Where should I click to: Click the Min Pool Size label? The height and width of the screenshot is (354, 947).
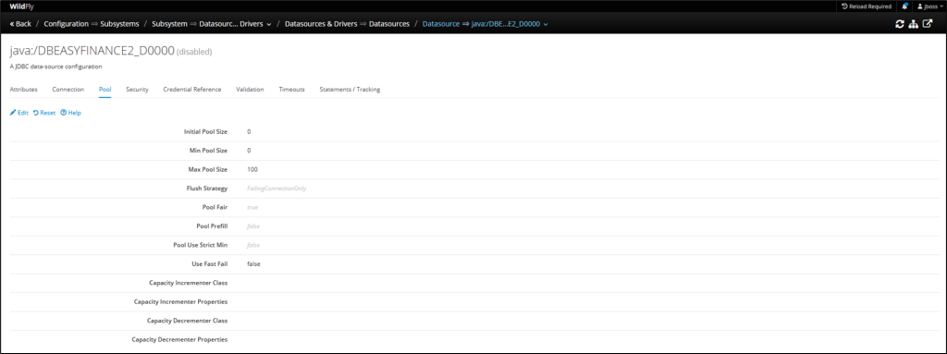click(208, 151)
